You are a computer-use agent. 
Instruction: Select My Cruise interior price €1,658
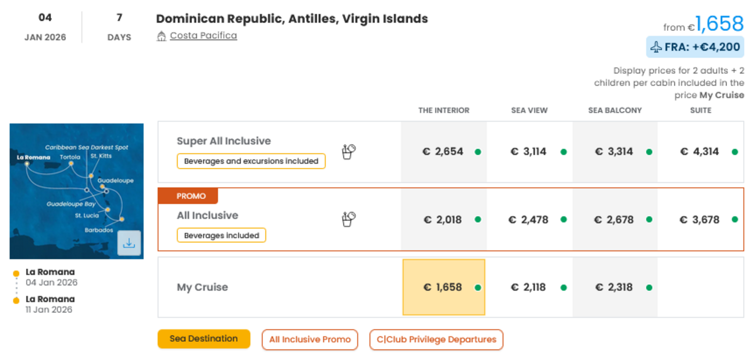[x=443, y=287]
